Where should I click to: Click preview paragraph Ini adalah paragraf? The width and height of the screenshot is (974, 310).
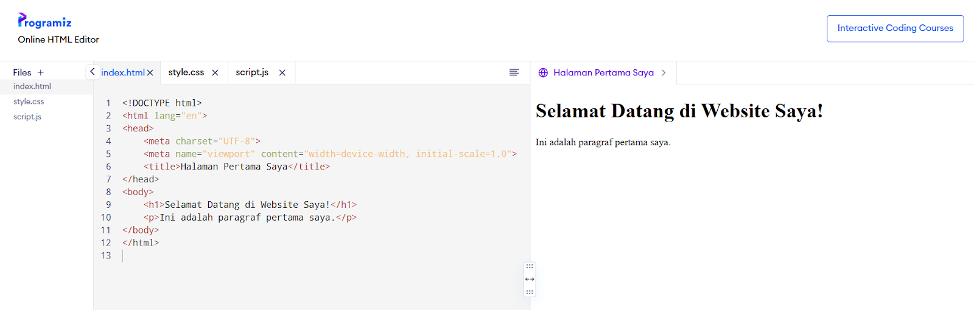pyautogui.click(x=603, y=142)
